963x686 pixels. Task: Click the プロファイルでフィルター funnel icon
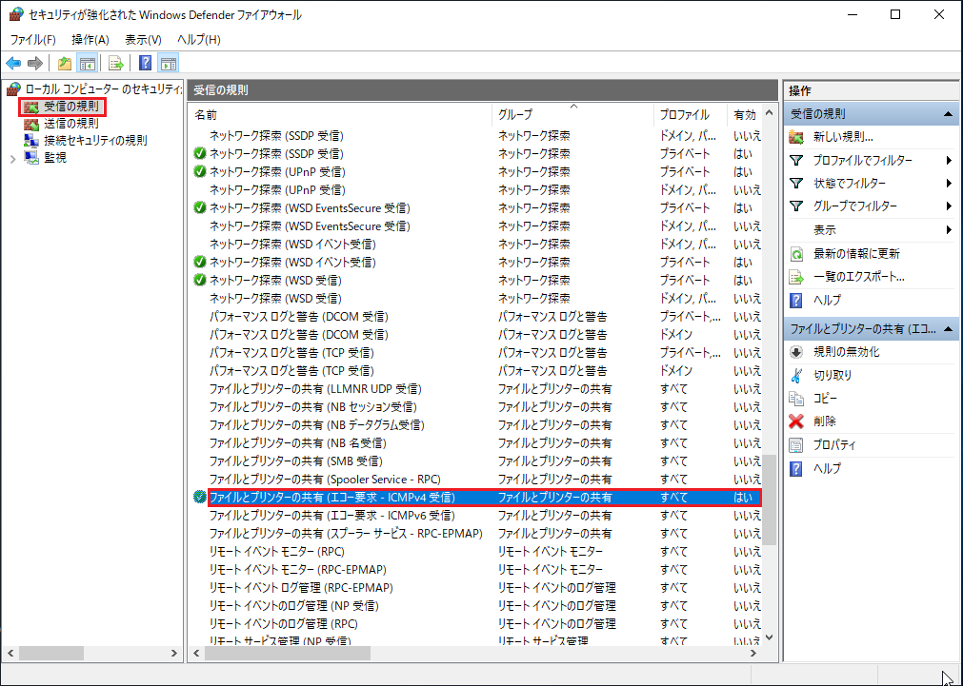[796, 160]
